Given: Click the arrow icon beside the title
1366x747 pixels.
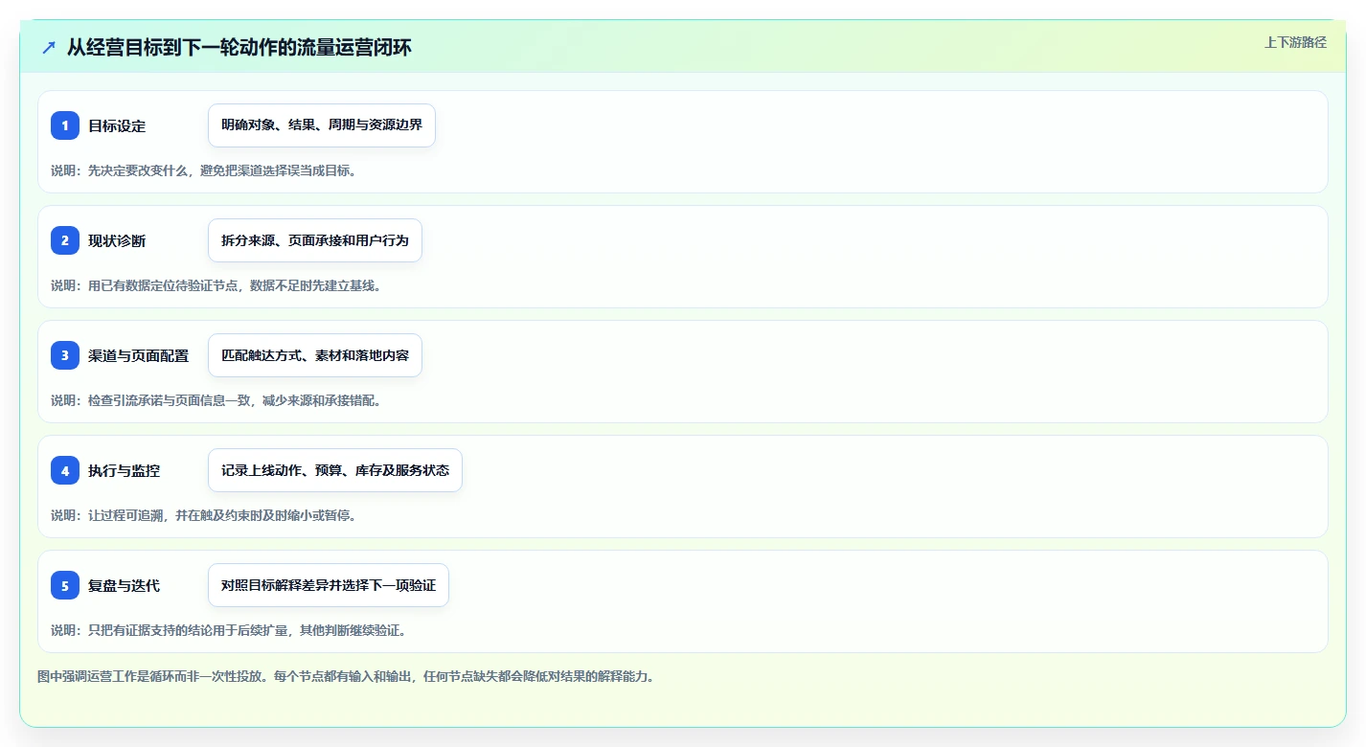Looking at the screenshot, I should point(49,47).
